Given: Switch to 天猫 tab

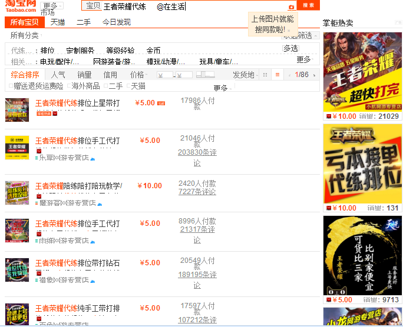Looking at the screenshot, I should pos(58,22).
